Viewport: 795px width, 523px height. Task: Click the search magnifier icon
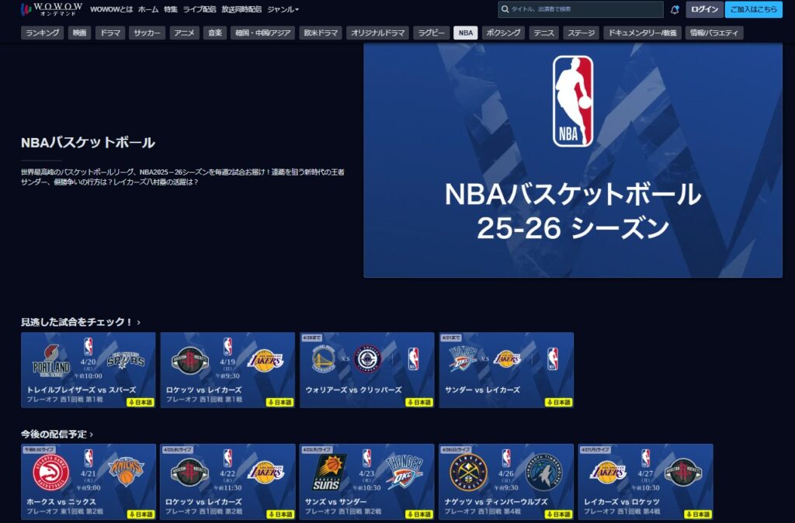(504, 9)
